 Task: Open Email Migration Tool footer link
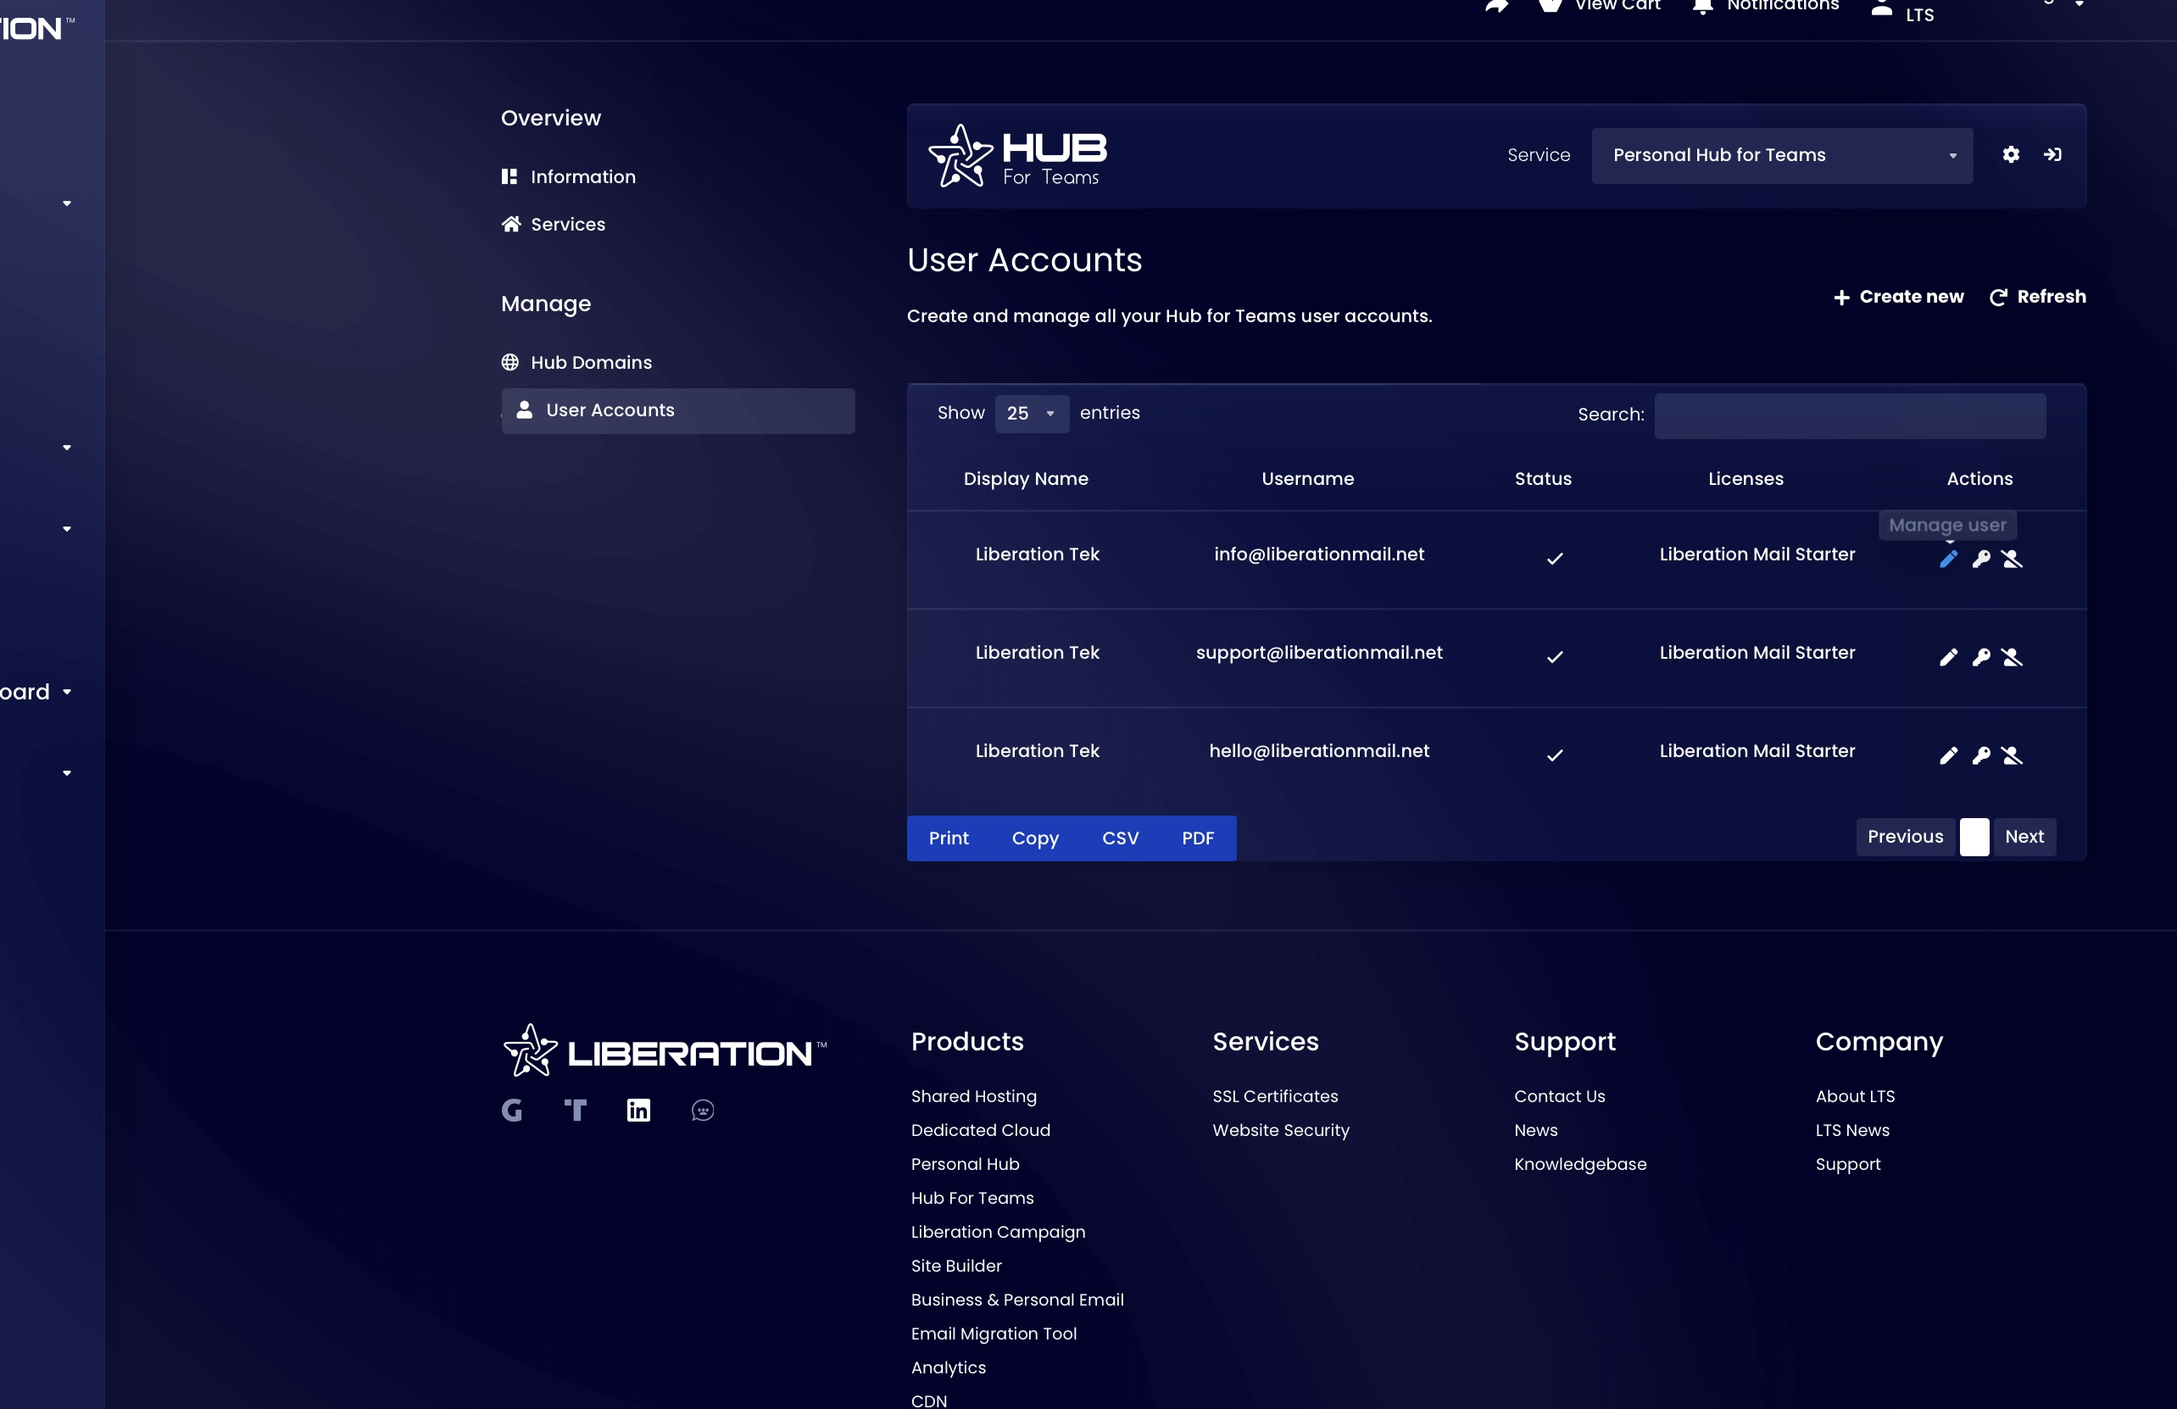click(x=994, y=1334)
